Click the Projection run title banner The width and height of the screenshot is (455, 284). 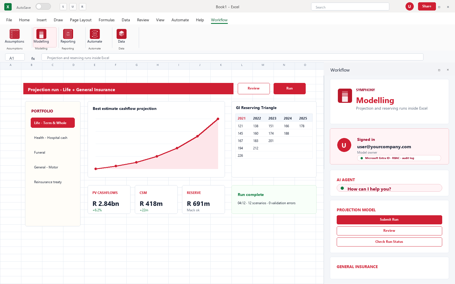point(128,89)
